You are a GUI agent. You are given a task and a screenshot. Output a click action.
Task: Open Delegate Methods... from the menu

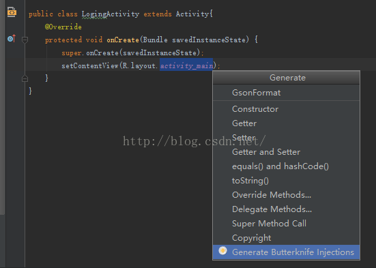point(286,209)
